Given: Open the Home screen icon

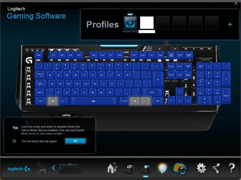Looking at the screenshot, I should [112, 168].
